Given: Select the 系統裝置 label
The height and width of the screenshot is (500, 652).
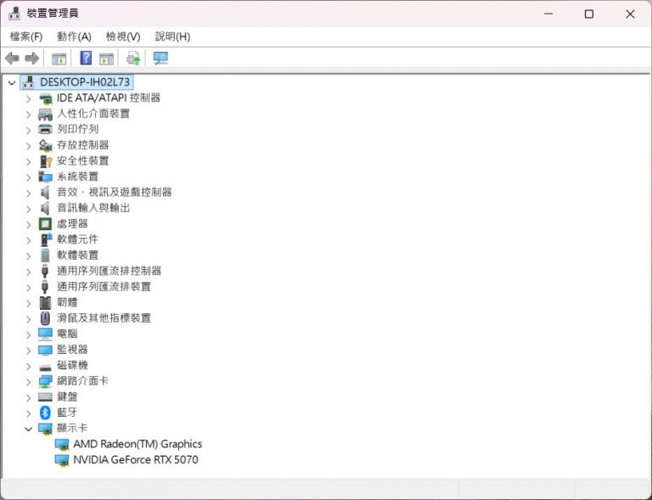Looking at the screenshot, I should 78,177.
